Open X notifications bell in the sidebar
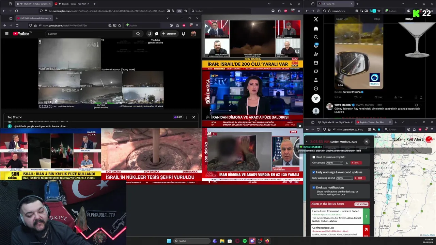 316,46
